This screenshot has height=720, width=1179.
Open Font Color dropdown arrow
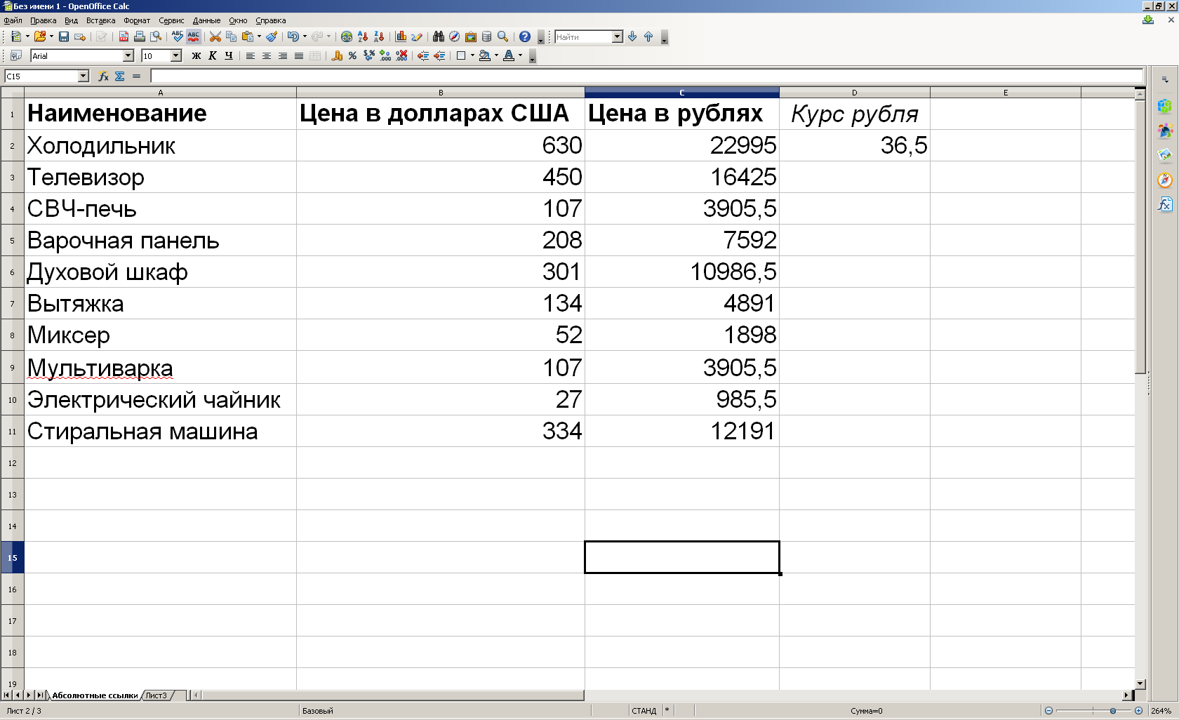(520, 55)
